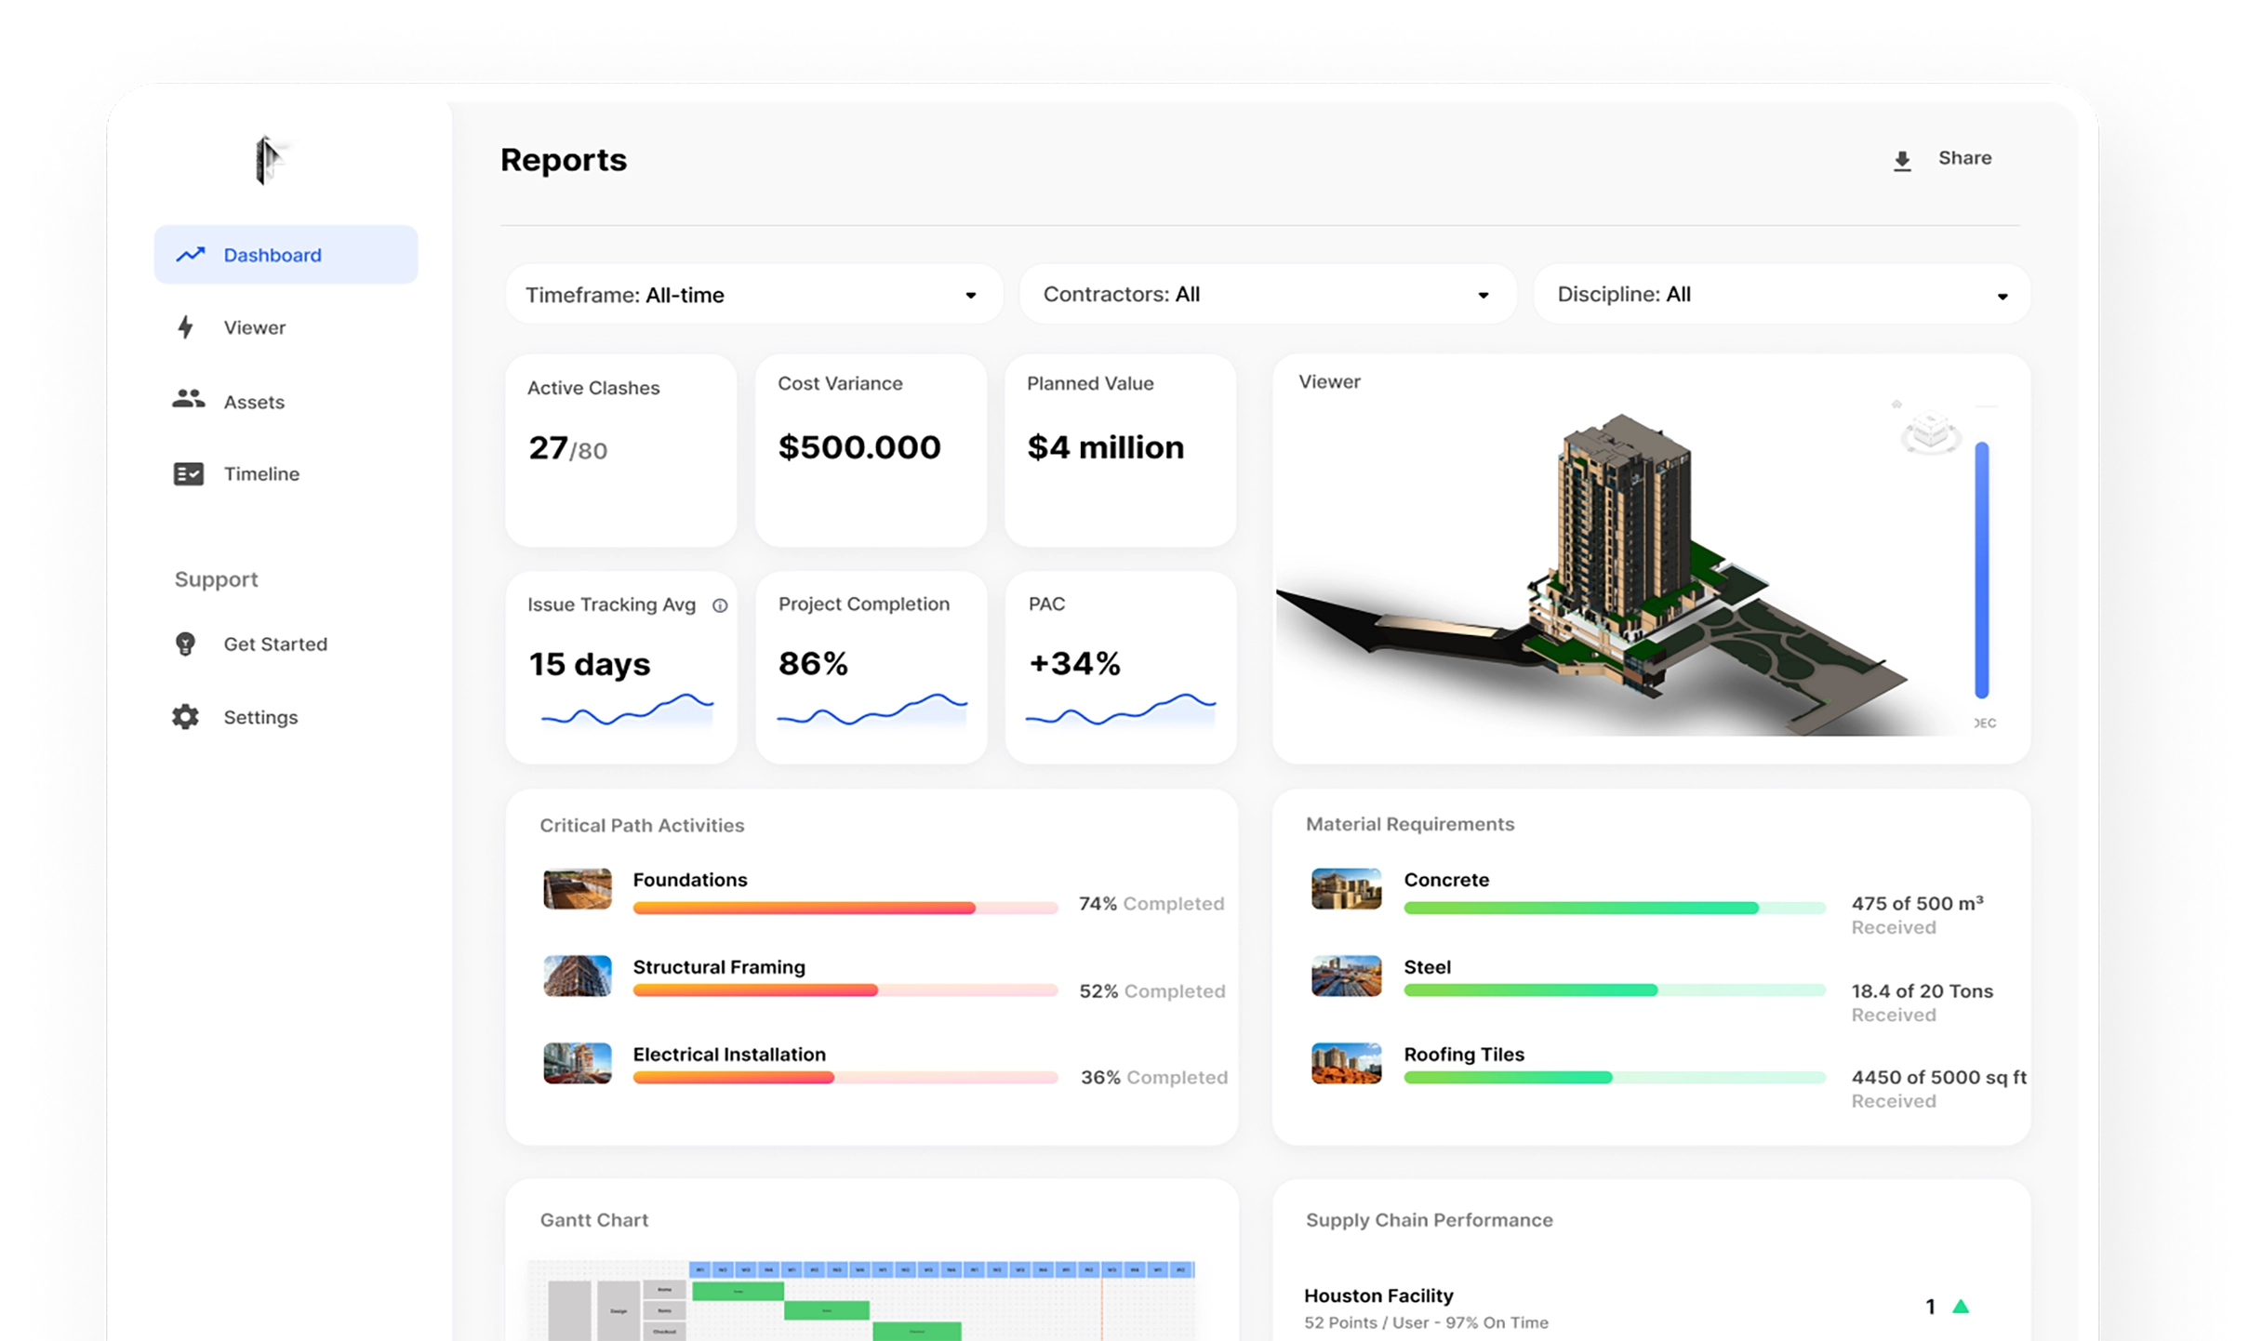The image size is (2262, 1341).
Task: Click the 3D navigation cube in the viewer
Action: click(1931, 430)
